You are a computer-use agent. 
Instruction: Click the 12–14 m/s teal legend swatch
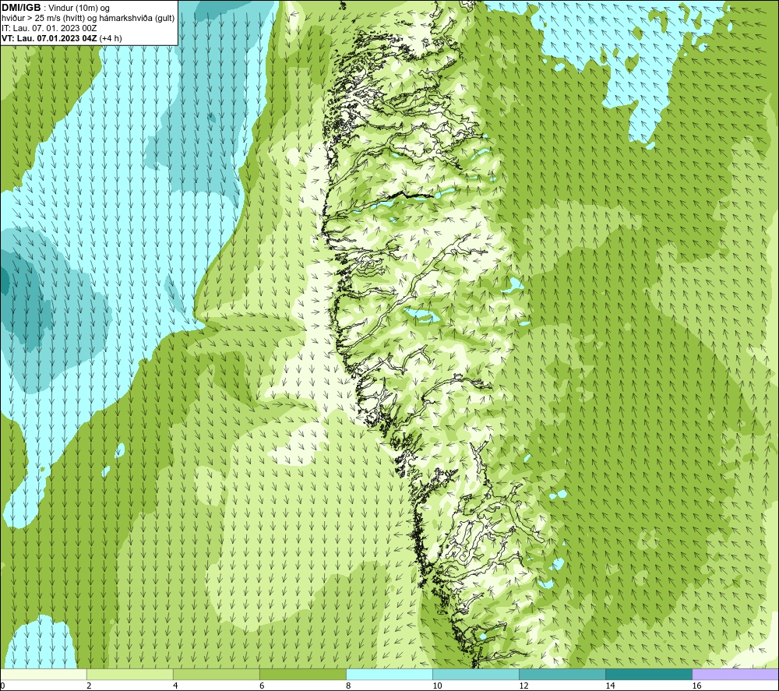(x=562, y=674)
